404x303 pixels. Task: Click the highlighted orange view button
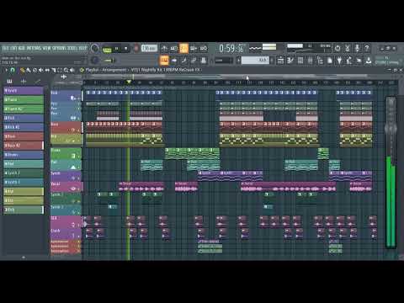[164, 61]
